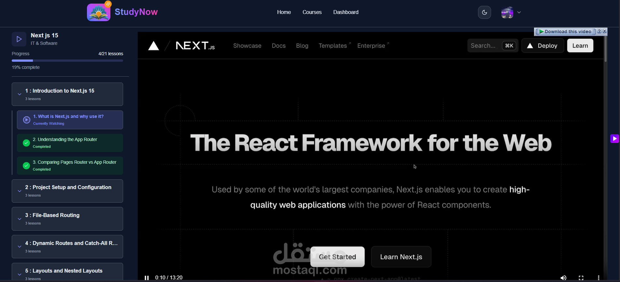The width and height of the screenshot is (620, 282).
Task: Open the user avatar menu
Action: (x=507, y=12)
